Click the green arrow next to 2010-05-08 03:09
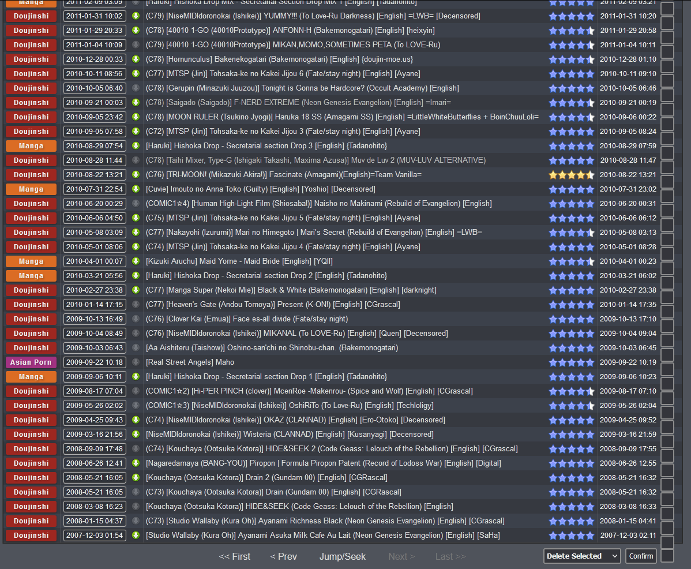This screenshot has width=691, height=569. pyautogui.click(x=136, y=232)
